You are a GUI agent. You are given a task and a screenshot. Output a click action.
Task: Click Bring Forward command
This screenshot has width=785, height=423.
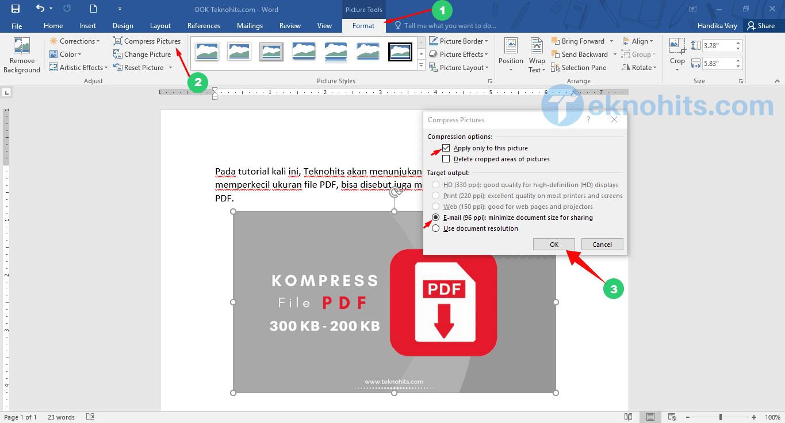(x=577, y=41)
